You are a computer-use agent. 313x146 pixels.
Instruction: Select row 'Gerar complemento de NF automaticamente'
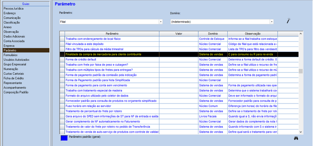coord(179,121)
